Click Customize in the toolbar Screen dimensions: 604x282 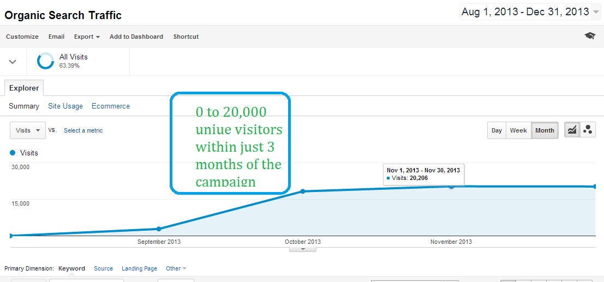pos(22,37)
